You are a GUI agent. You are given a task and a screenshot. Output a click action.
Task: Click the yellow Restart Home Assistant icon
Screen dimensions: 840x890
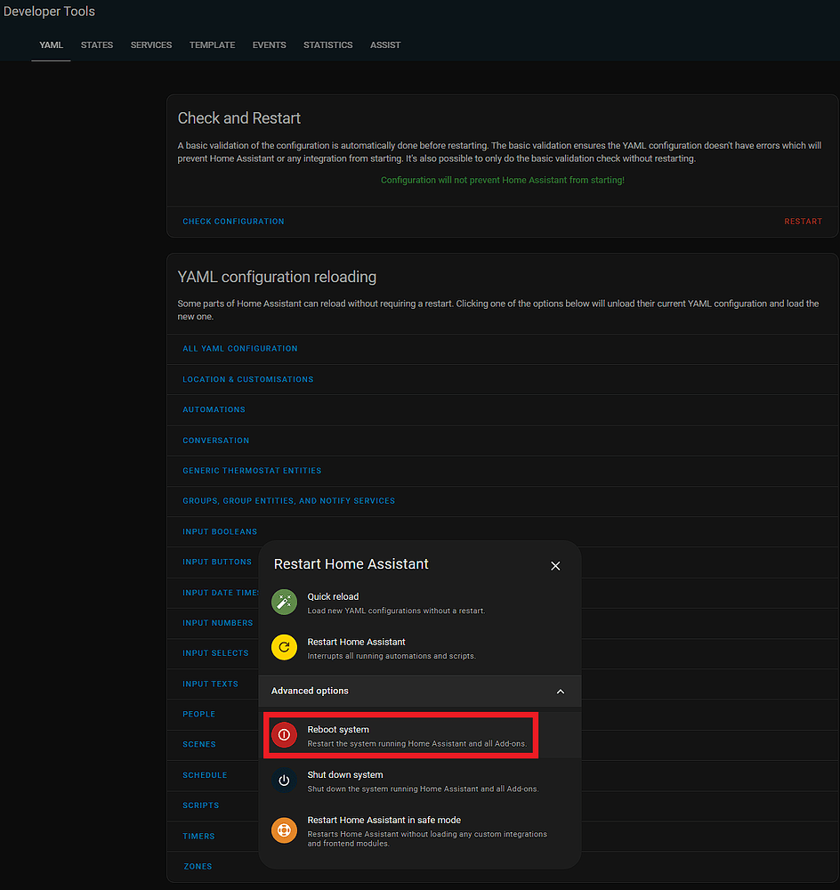[284, 647]
